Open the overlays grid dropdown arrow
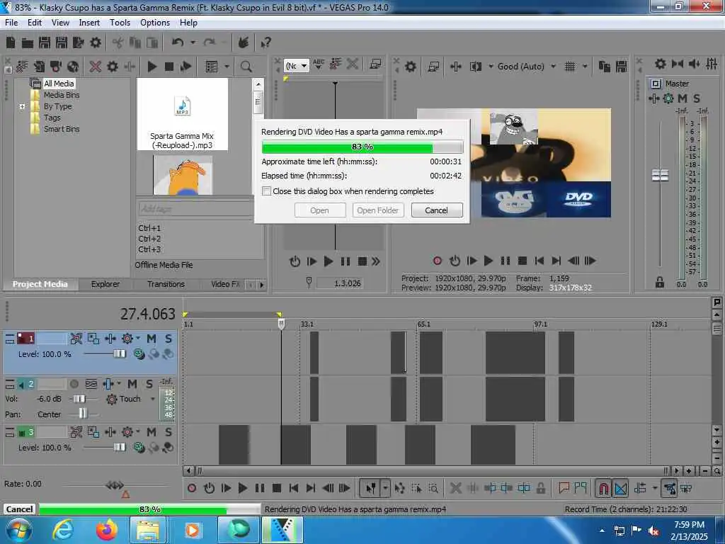The width and height of the screenshot is (725, 544). [585, 67]
